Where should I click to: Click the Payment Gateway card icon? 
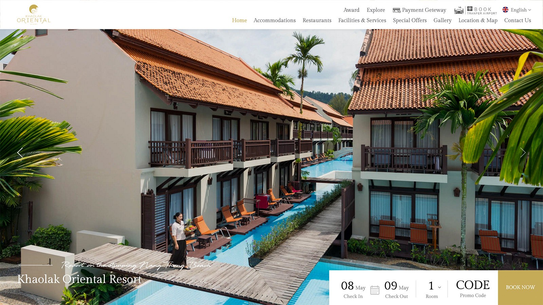point(396,10)
